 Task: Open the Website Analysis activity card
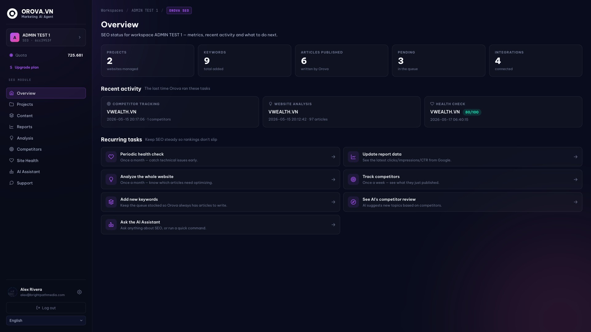pos(342,112)
